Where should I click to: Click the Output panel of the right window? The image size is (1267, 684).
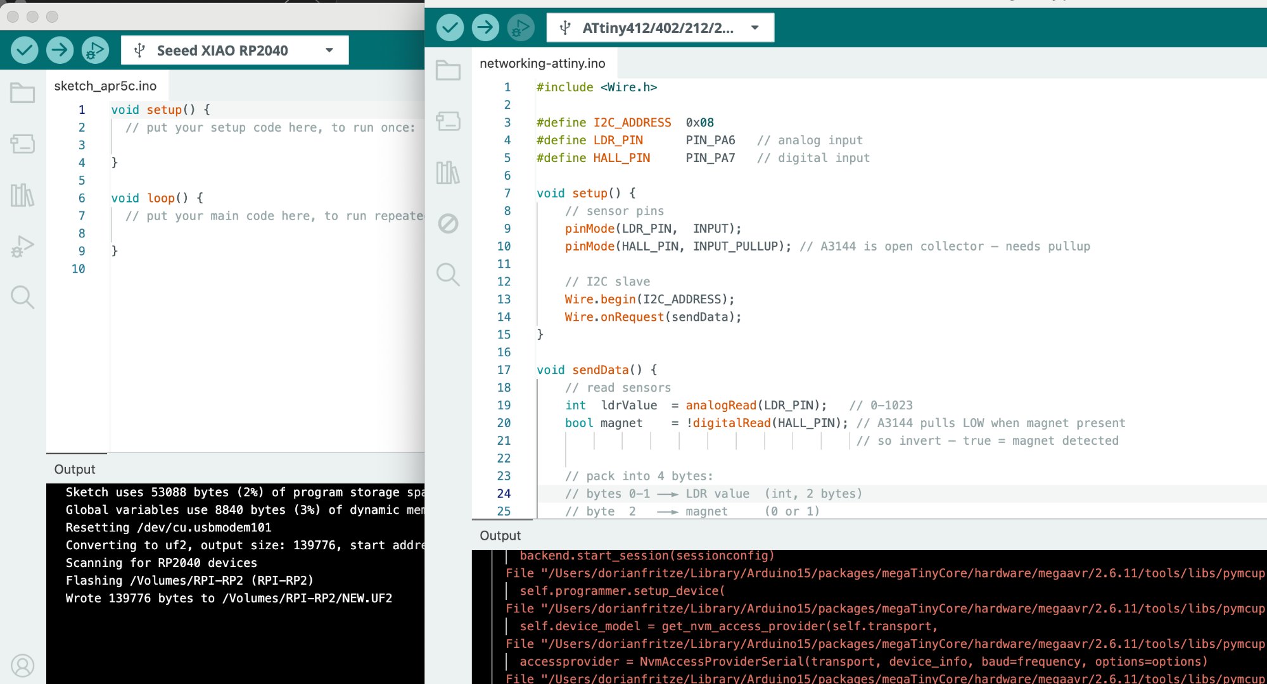tap(500, 535)
